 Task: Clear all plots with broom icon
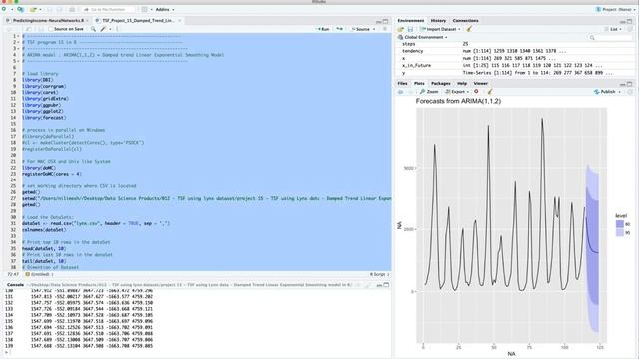(x=490, y=92)
